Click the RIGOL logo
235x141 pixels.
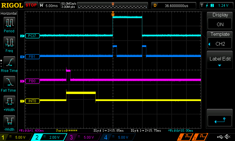(x=12, y=6)
